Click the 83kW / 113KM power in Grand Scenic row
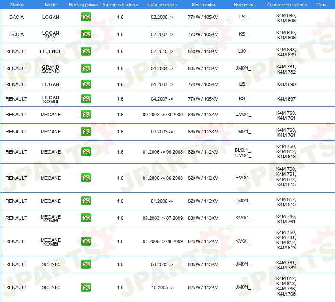 click(203, 68)
